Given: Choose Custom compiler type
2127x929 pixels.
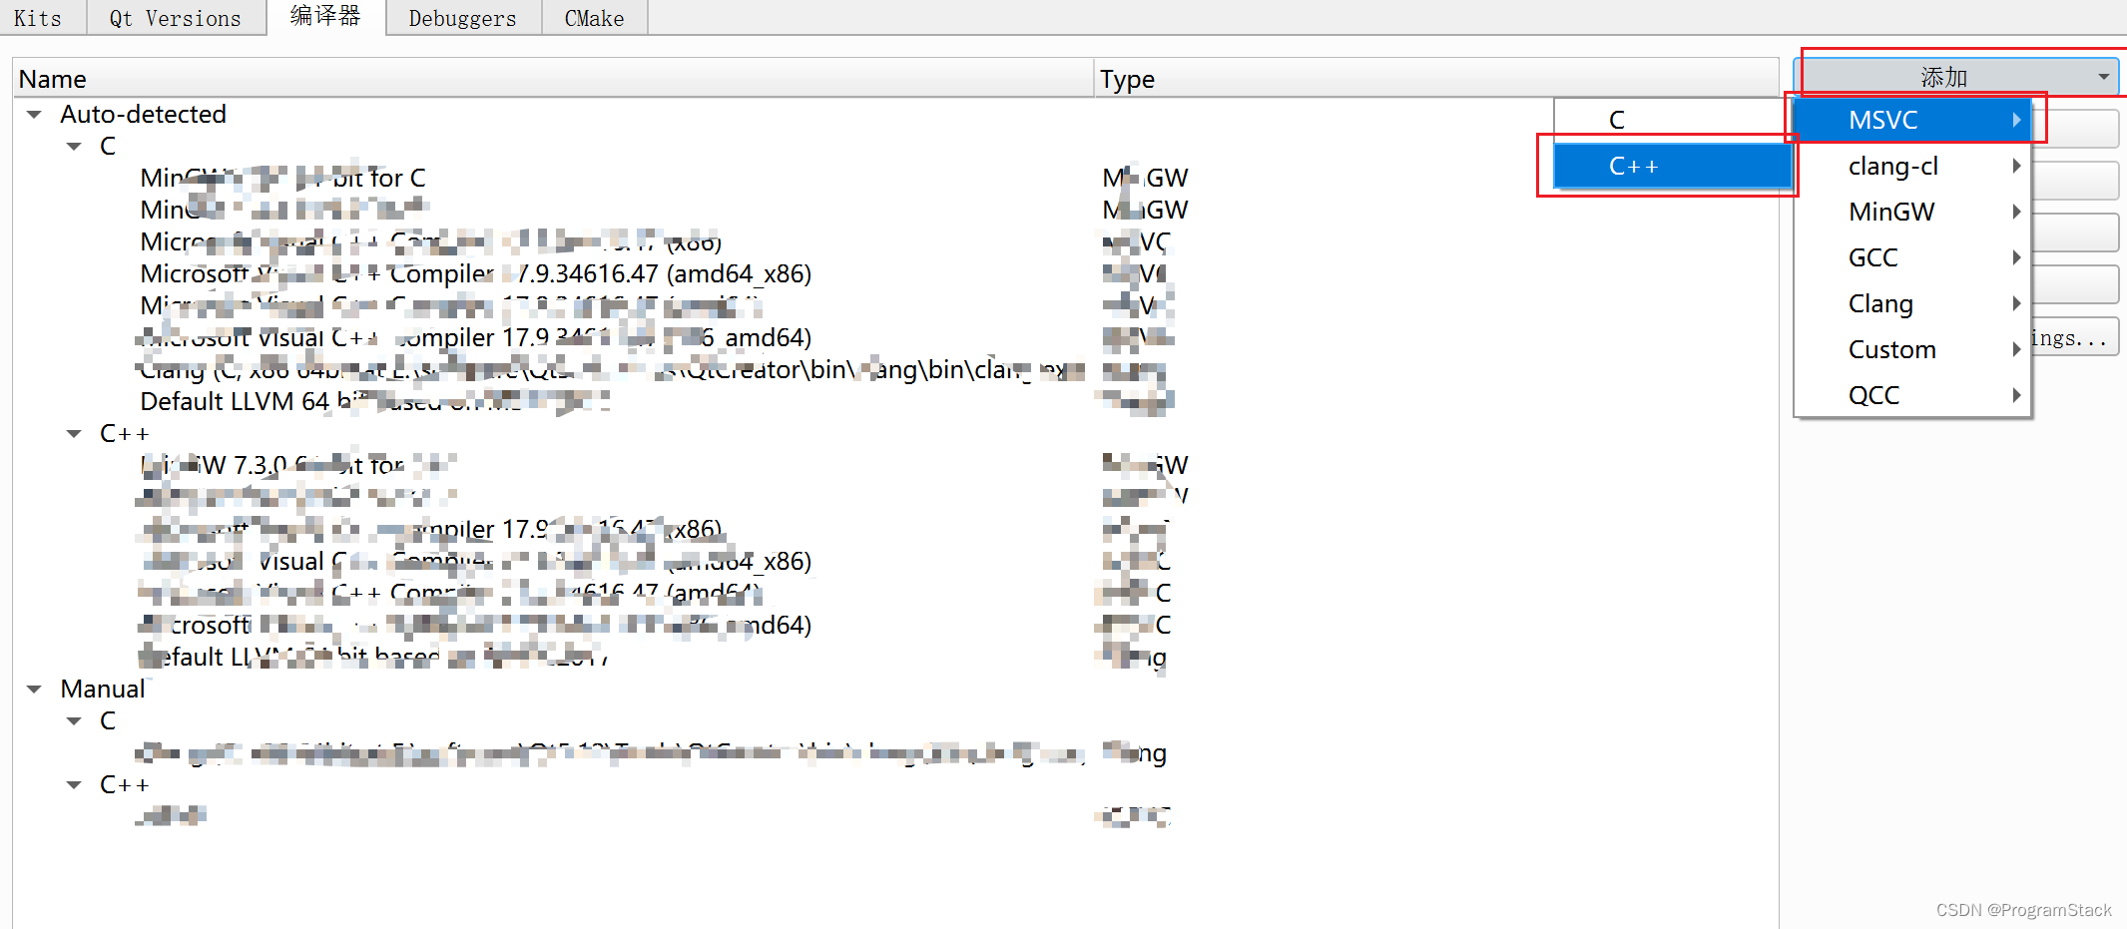Looking at the screenshot, I should click(x=1892, y=348).
